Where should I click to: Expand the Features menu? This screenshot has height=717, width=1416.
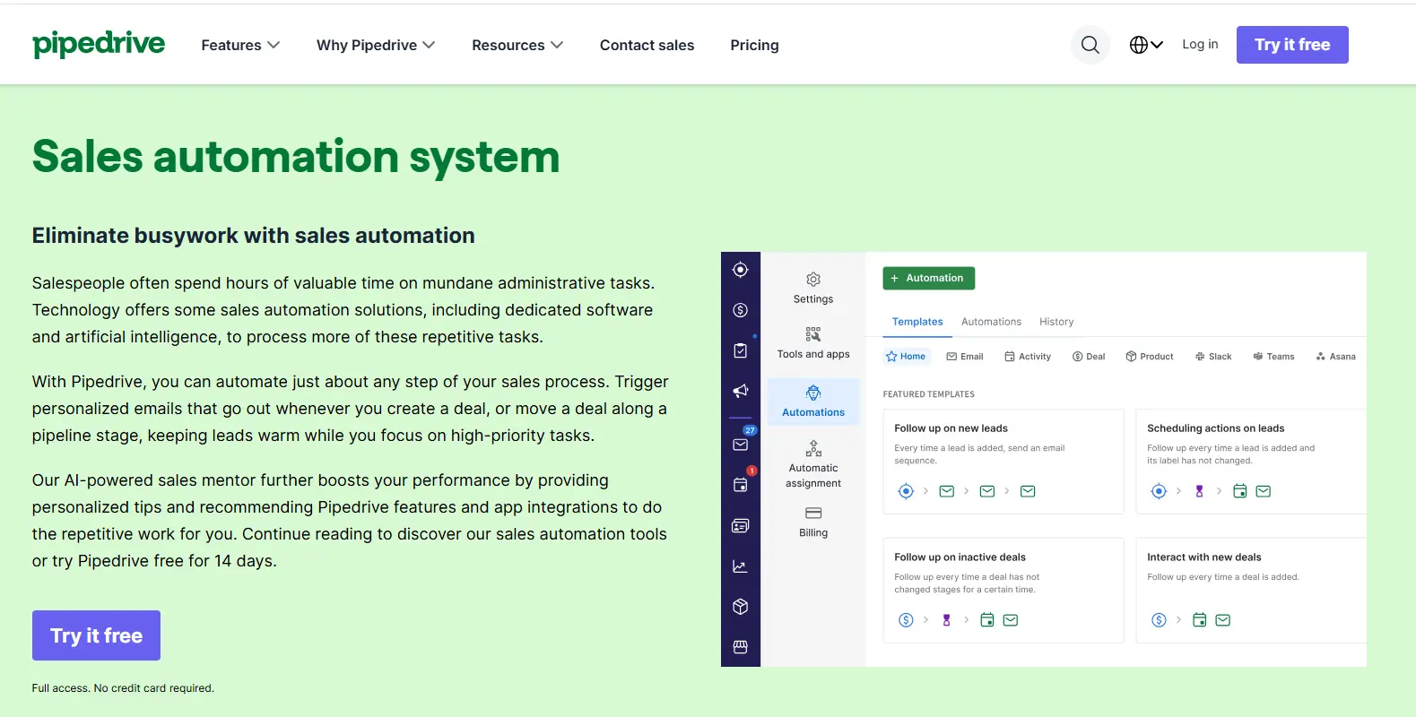tap(240, 45)
